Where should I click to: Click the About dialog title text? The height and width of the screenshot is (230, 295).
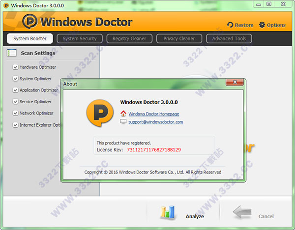pos(70,84)
